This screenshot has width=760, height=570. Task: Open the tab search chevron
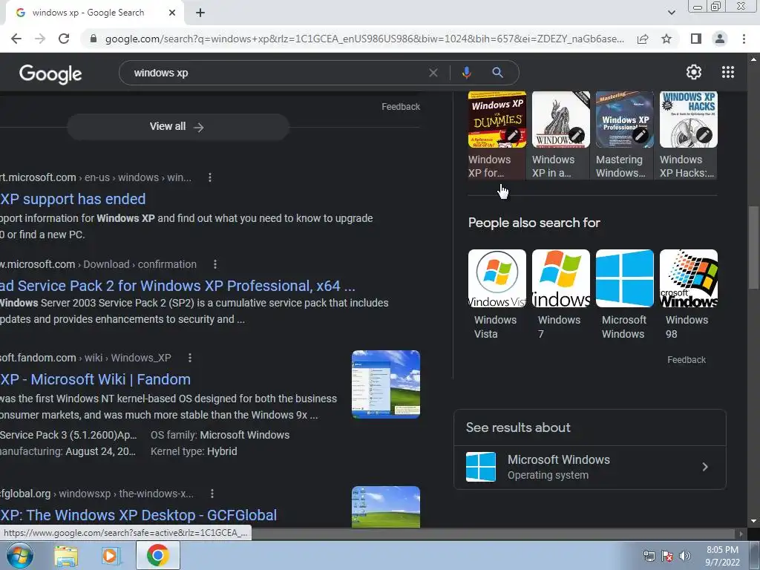[671, 13]
